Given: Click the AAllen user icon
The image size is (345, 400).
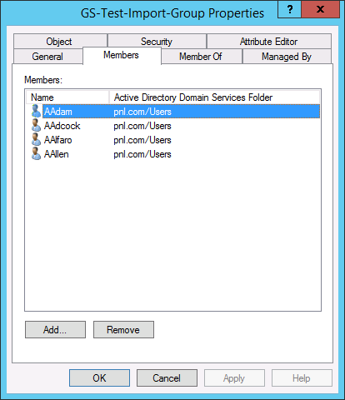Looking at the screenshot, I should [x=36, y=154].
